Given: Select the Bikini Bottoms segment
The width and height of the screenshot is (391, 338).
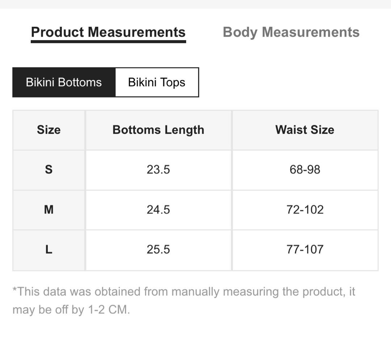Looking at the screenshot, I should click(64, 82).
